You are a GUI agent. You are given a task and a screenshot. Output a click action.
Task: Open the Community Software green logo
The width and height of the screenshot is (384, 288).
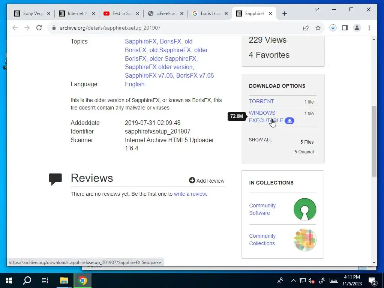[x=305, y=209]
